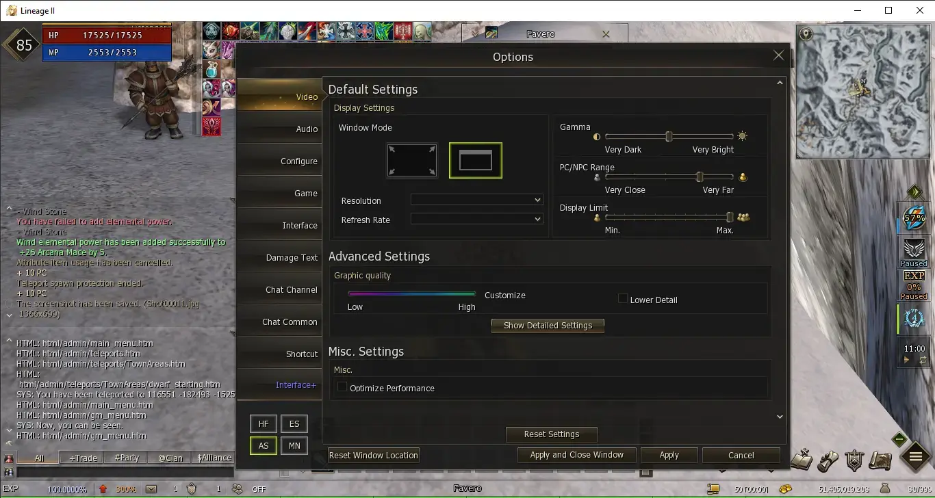Enable the Optimize Performance checkbox
Viewport: 935px width, 498px height.
pos(342,387)
